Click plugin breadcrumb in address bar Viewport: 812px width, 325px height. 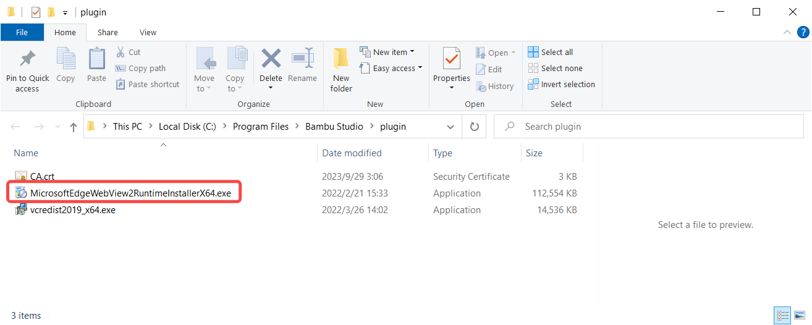point(393,127)
